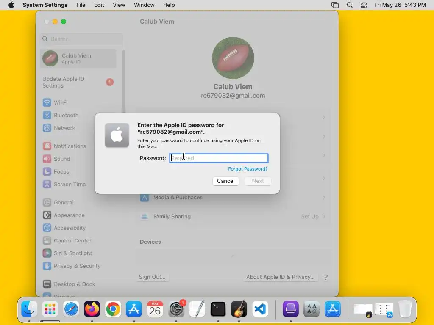Click the question mark help button
Screen dimensions: 434x325
coord(326,277)
